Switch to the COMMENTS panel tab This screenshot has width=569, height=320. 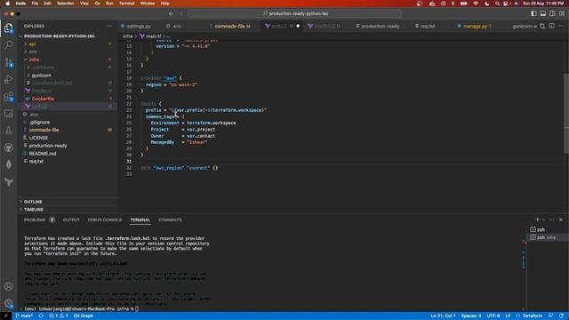(x=170, y=220)
